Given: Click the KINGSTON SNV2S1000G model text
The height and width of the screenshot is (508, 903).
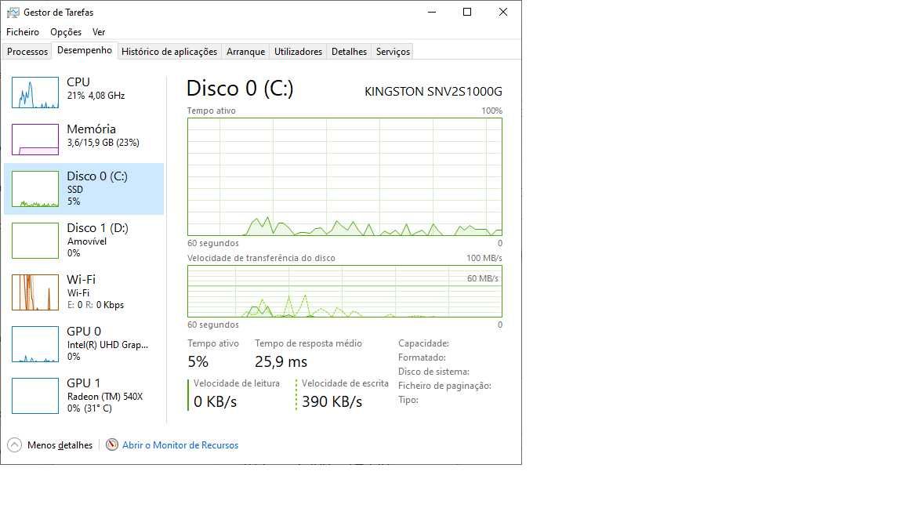Looking at the screenshot, I should pos(433,91).
